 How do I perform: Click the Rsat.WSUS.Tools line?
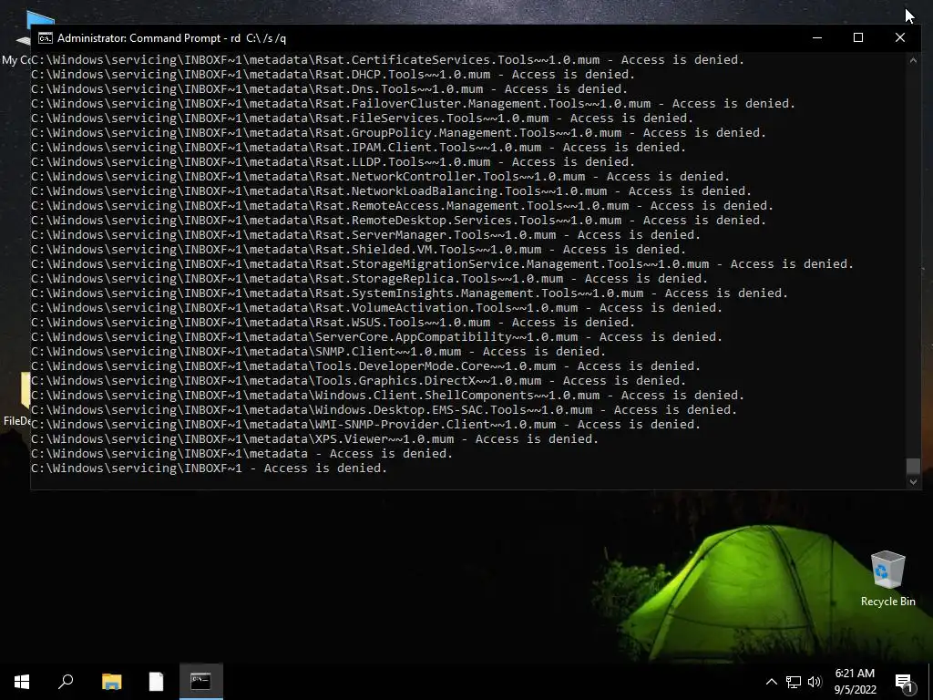333,322
